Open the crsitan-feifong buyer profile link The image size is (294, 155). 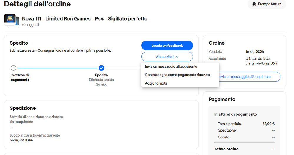pyautogui.click(x=257, y=63)
